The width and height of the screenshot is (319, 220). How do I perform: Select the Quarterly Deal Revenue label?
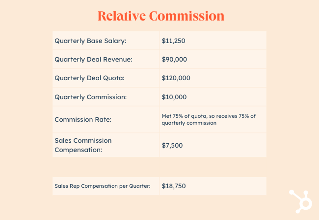93,59
